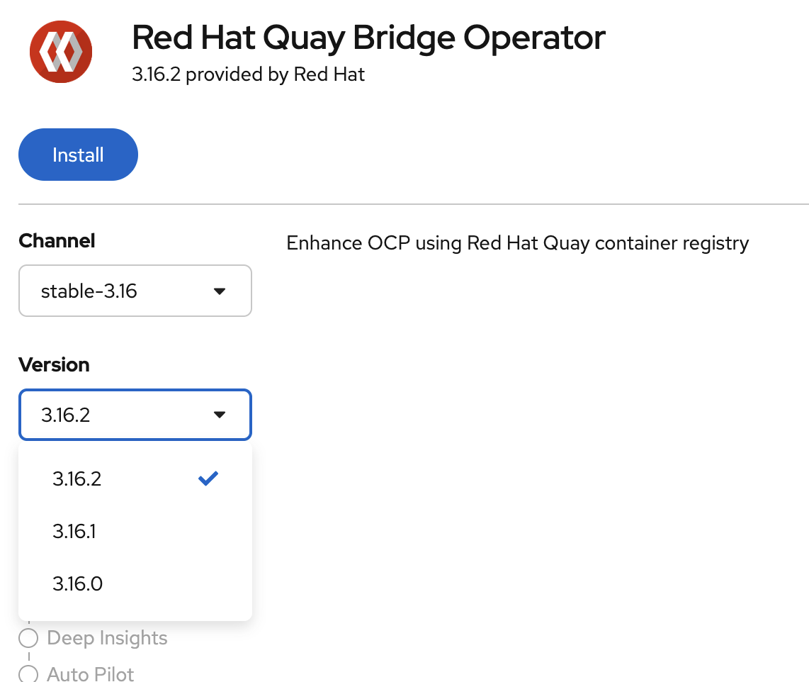Click the Version field label
This screenshot has width=809, height=682.
[54, 365]
